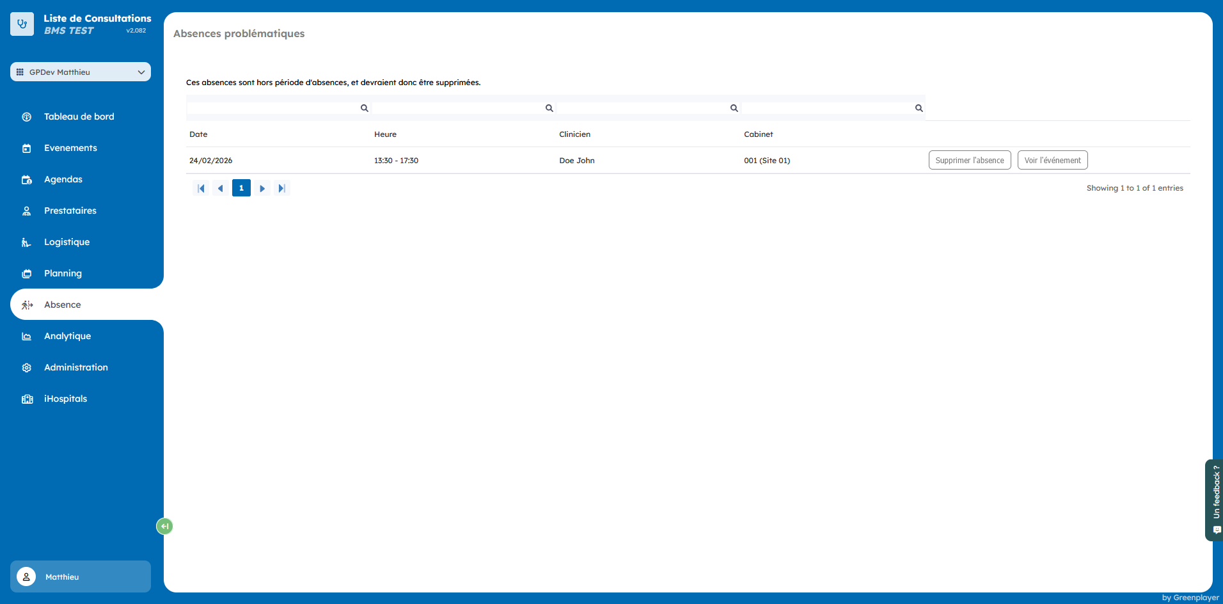Viewport: 1223px width, 604px height.
Task: Click the Date column search field
Action: (274, 108)
